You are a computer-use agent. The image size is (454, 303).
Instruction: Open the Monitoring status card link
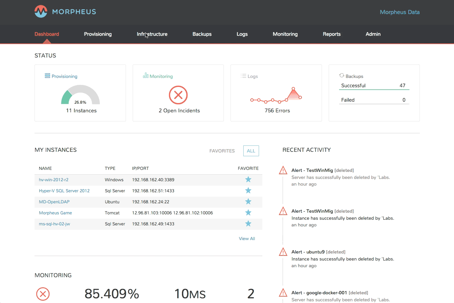[161, 76]
